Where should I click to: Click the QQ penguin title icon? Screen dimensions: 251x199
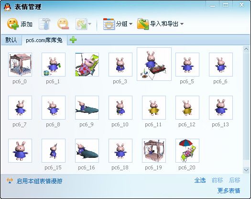click(x=8, y=7)
